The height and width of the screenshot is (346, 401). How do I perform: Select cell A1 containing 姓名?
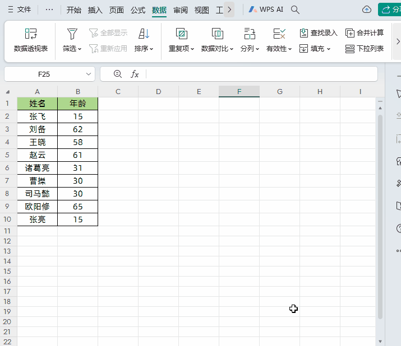point(37,104)
